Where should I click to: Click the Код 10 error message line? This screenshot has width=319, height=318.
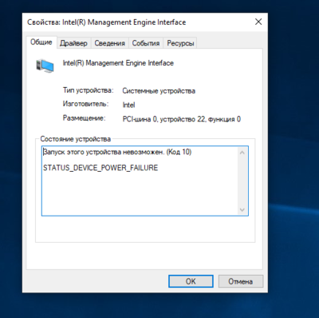tap(117, 152)
